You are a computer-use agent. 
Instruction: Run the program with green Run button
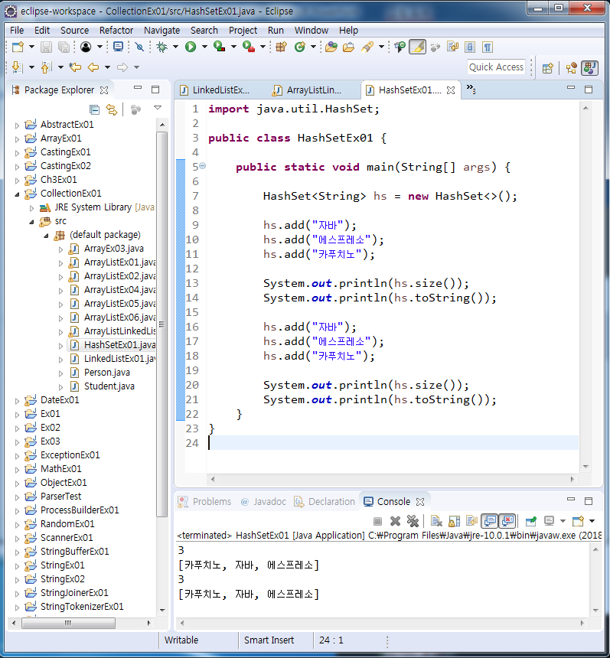point(191,47)
